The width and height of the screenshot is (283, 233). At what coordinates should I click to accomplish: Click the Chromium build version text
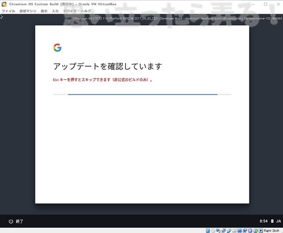pos(177,19)
